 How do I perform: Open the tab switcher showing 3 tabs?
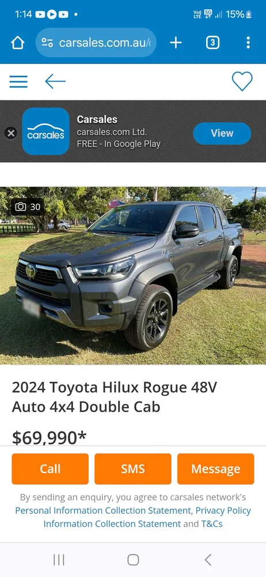click(212, 43)
